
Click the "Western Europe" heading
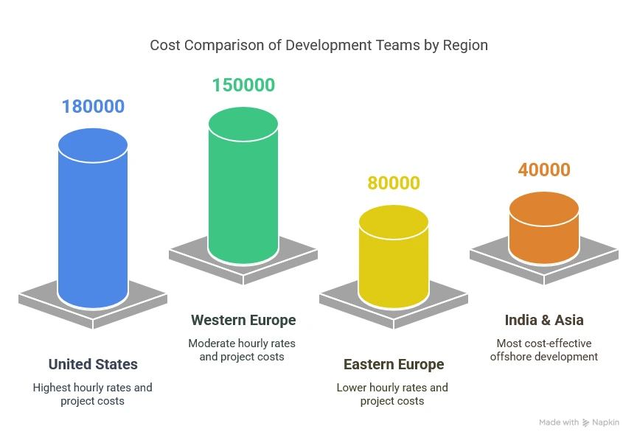[243, 320]
